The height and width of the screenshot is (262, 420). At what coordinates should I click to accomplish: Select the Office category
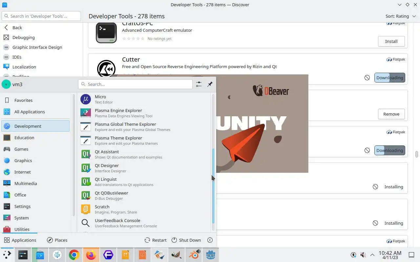pyautogui.click(x=35, y=195)
